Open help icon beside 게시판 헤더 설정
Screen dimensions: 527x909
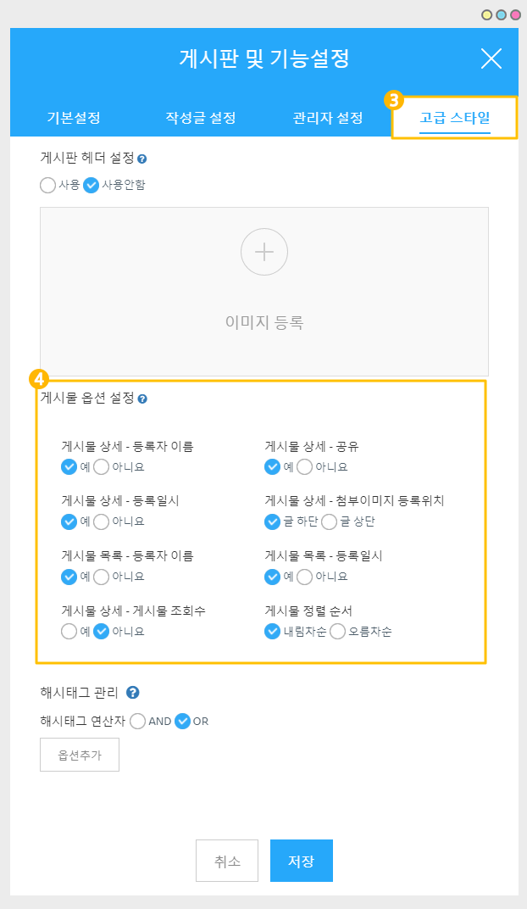point(142,159)
